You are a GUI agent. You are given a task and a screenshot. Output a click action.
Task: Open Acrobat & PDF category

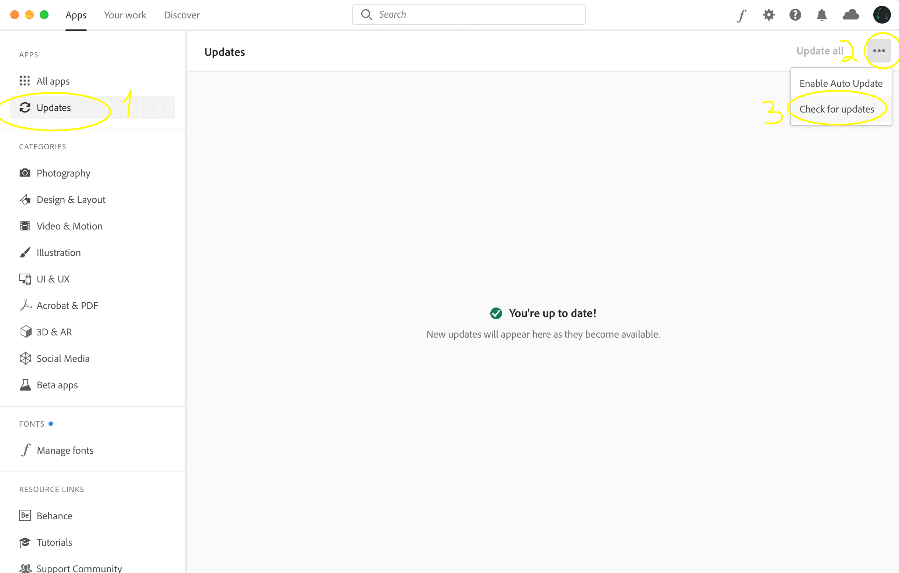coord(67,306)
